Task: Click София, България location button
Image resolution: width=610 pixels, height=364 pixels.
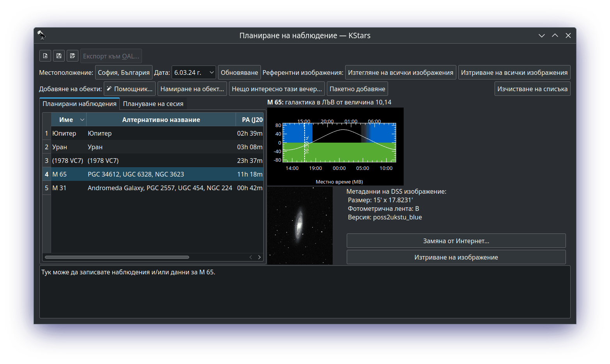Action: tap(124, 72)
